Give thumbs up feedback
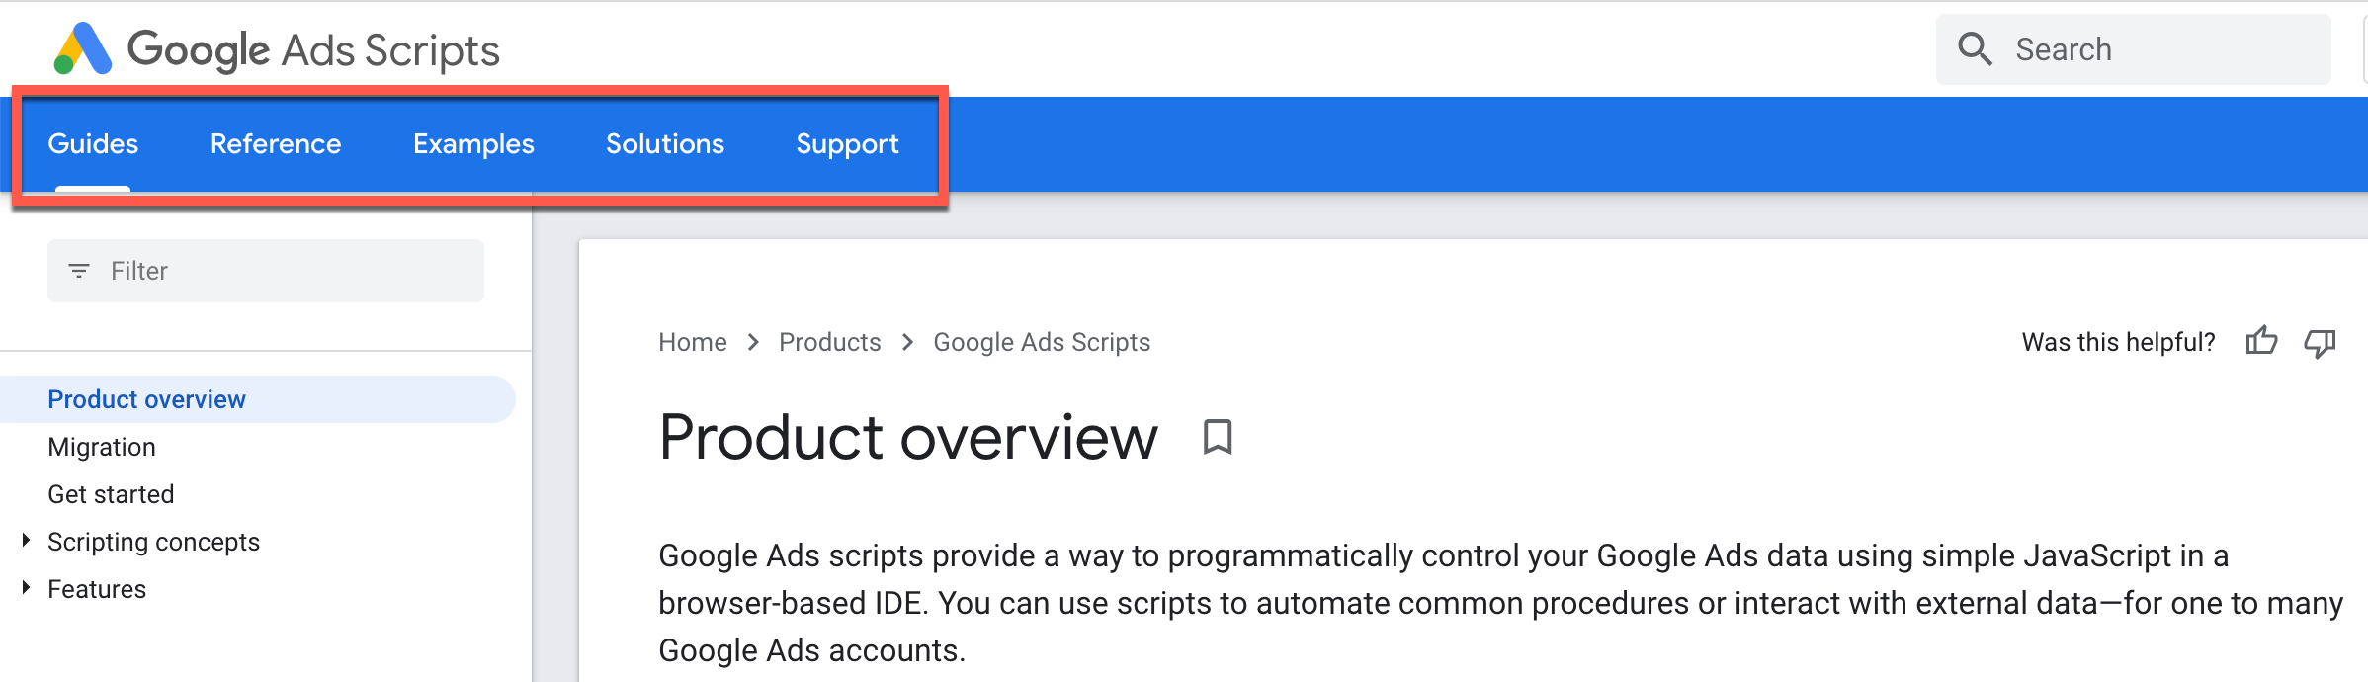2368x682 pixels. [2261, 342]
